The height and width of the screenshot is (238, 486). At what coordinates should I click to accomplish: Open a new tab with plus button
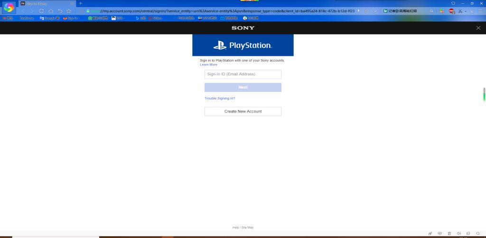[81, 3]
